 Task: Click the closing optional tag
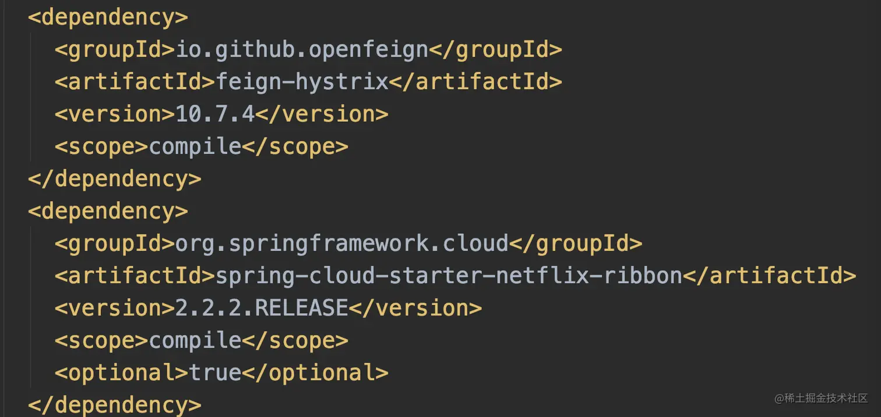click(x=315, y=373)
